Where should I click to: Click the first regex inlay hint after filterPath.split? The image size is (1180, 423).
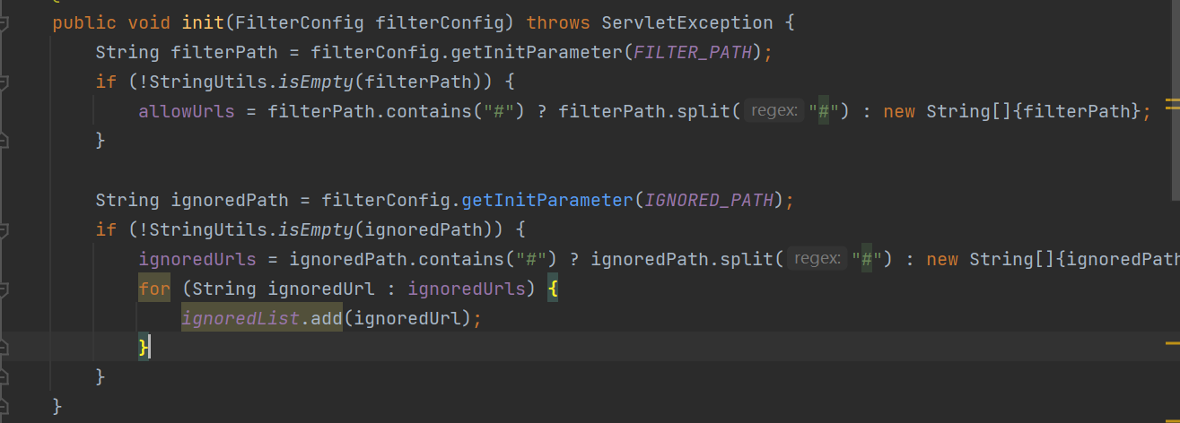pos(773,112)
